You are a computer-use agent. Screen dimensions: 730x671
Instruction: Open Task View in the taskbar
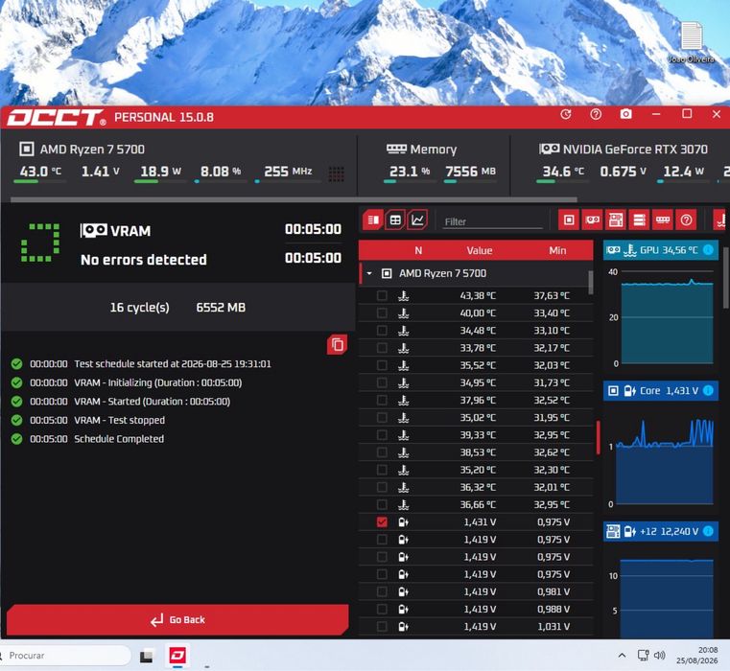coord(147,656)
